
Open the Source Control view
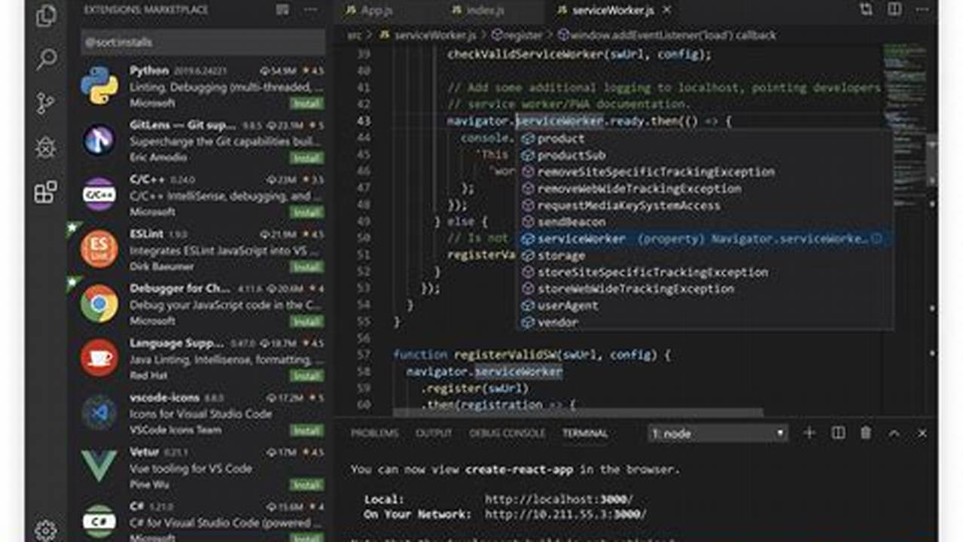click(x=47, y=102)
